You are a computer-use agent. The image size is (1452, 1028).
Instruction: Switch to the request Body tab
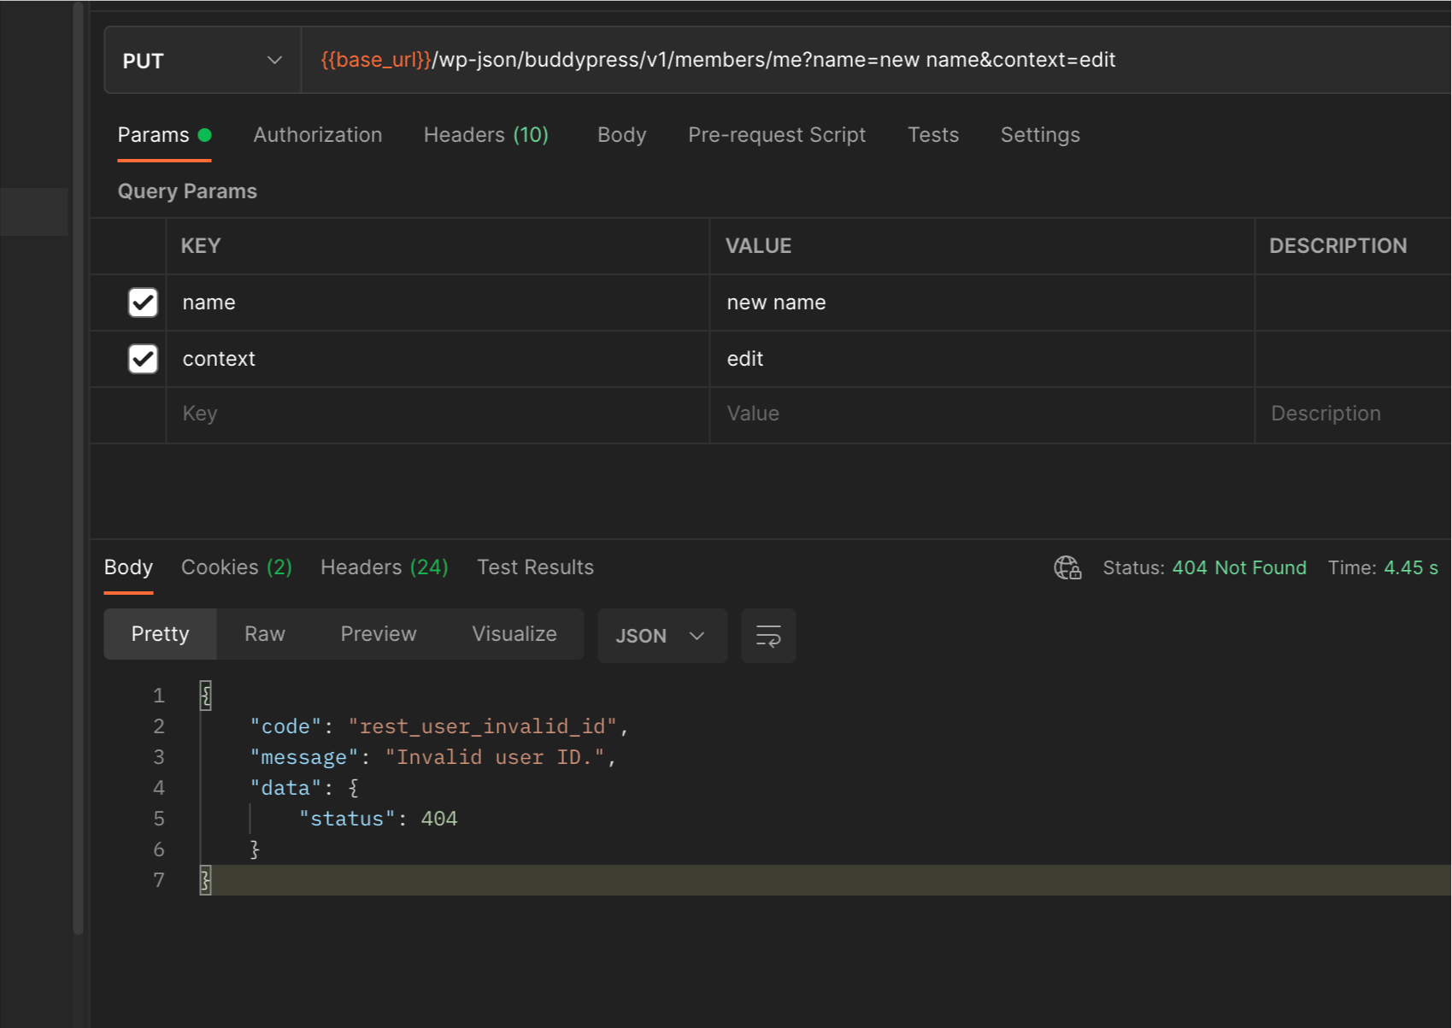621,135
